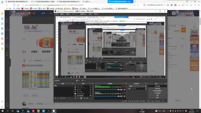
Task: Toggle visibility of 窗口采集 2 source
Action: click(x=90, y=86)
